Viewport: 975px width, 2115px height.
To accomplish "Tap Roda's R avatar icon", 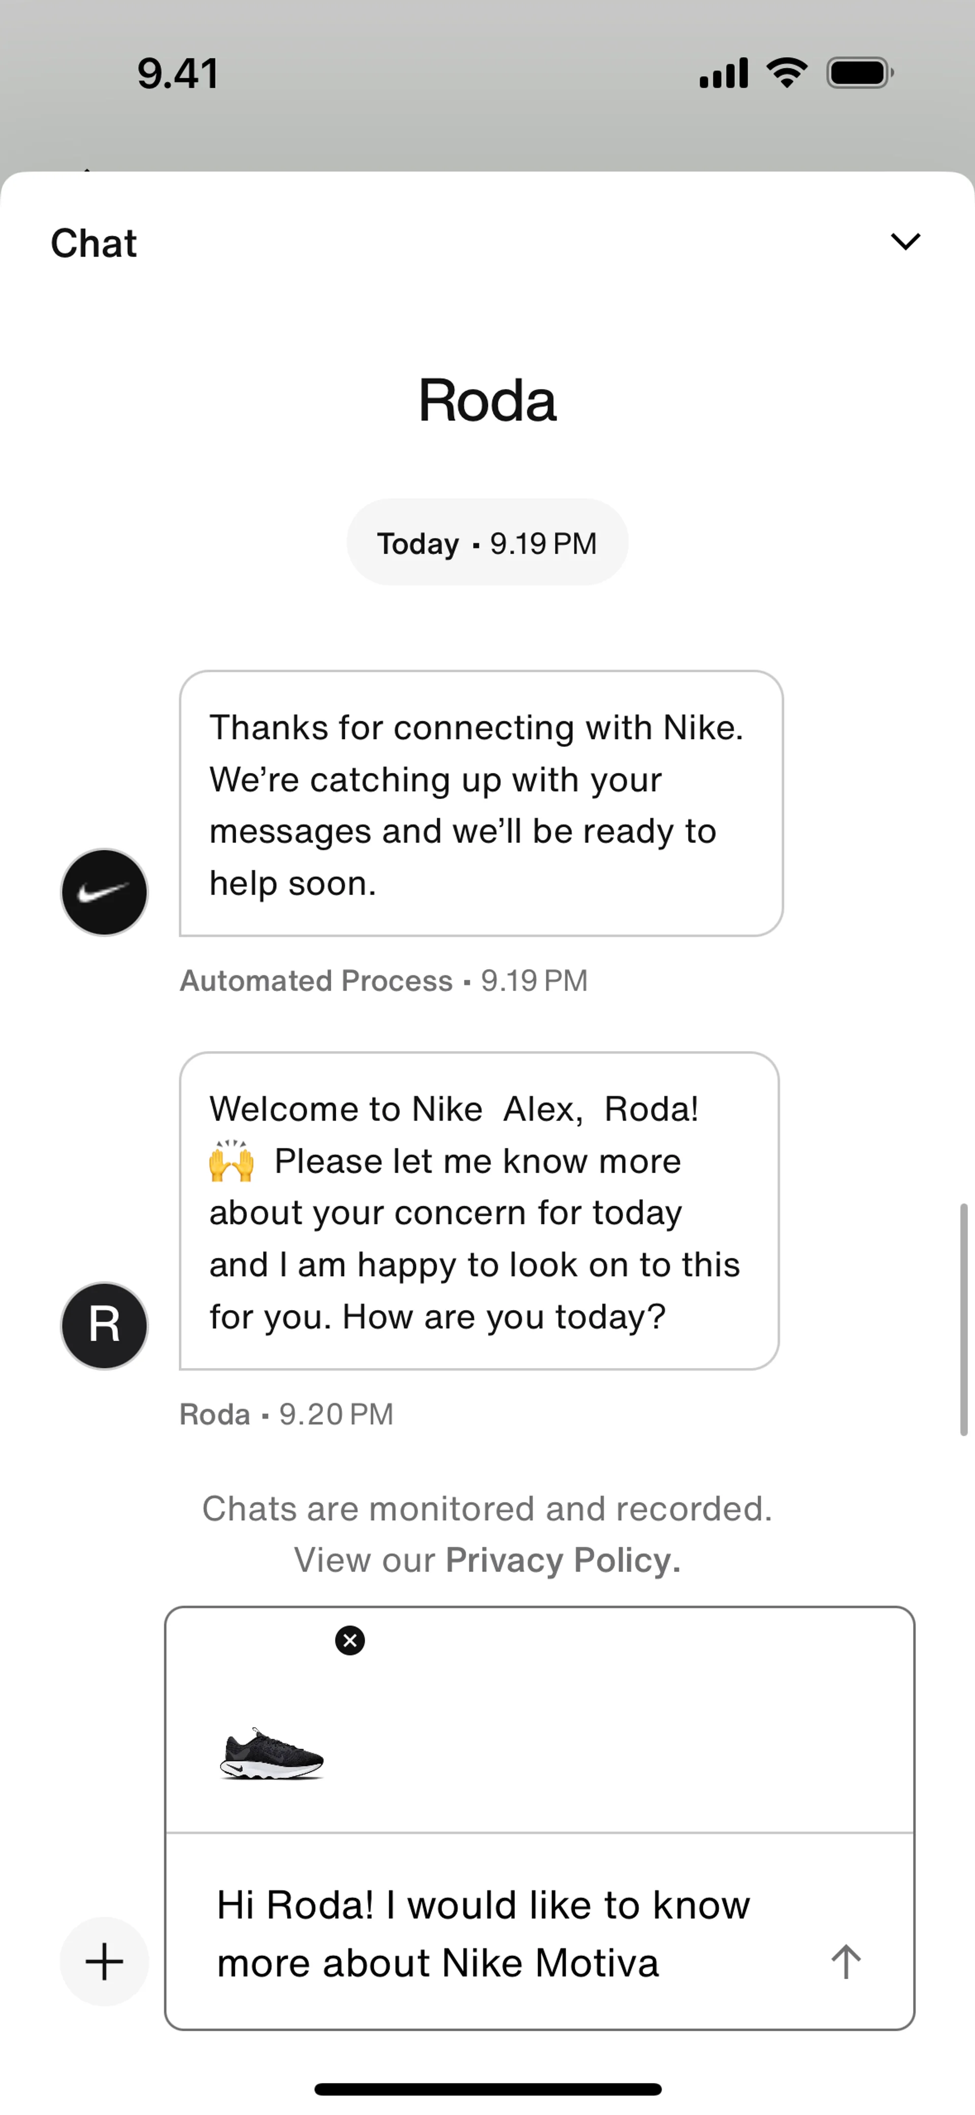I will coord(104,1325).
